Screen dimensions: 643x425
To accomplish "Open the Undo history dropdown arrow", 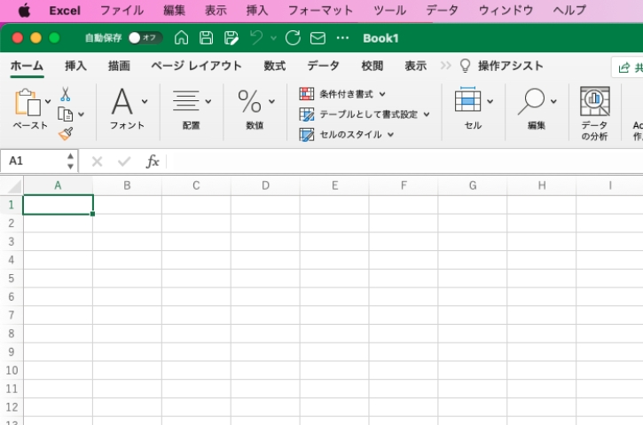I will (273, 38).
